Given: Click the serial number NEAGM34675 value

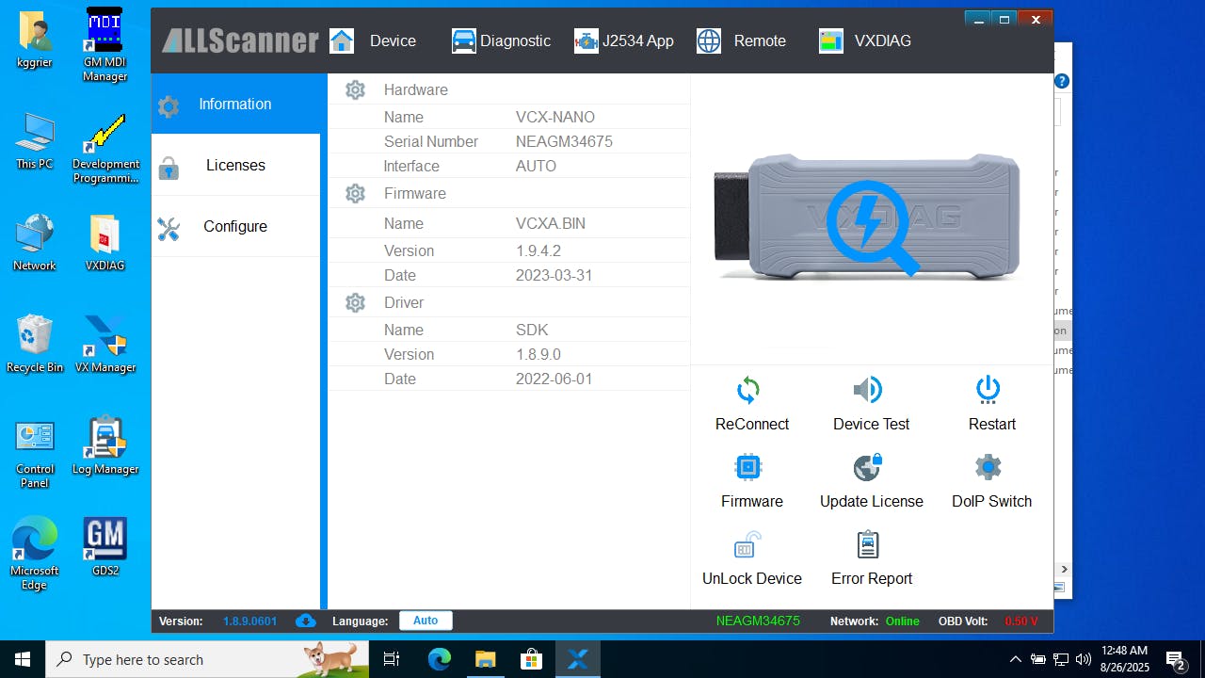Looking at the screenshot, I should point(564,141).
